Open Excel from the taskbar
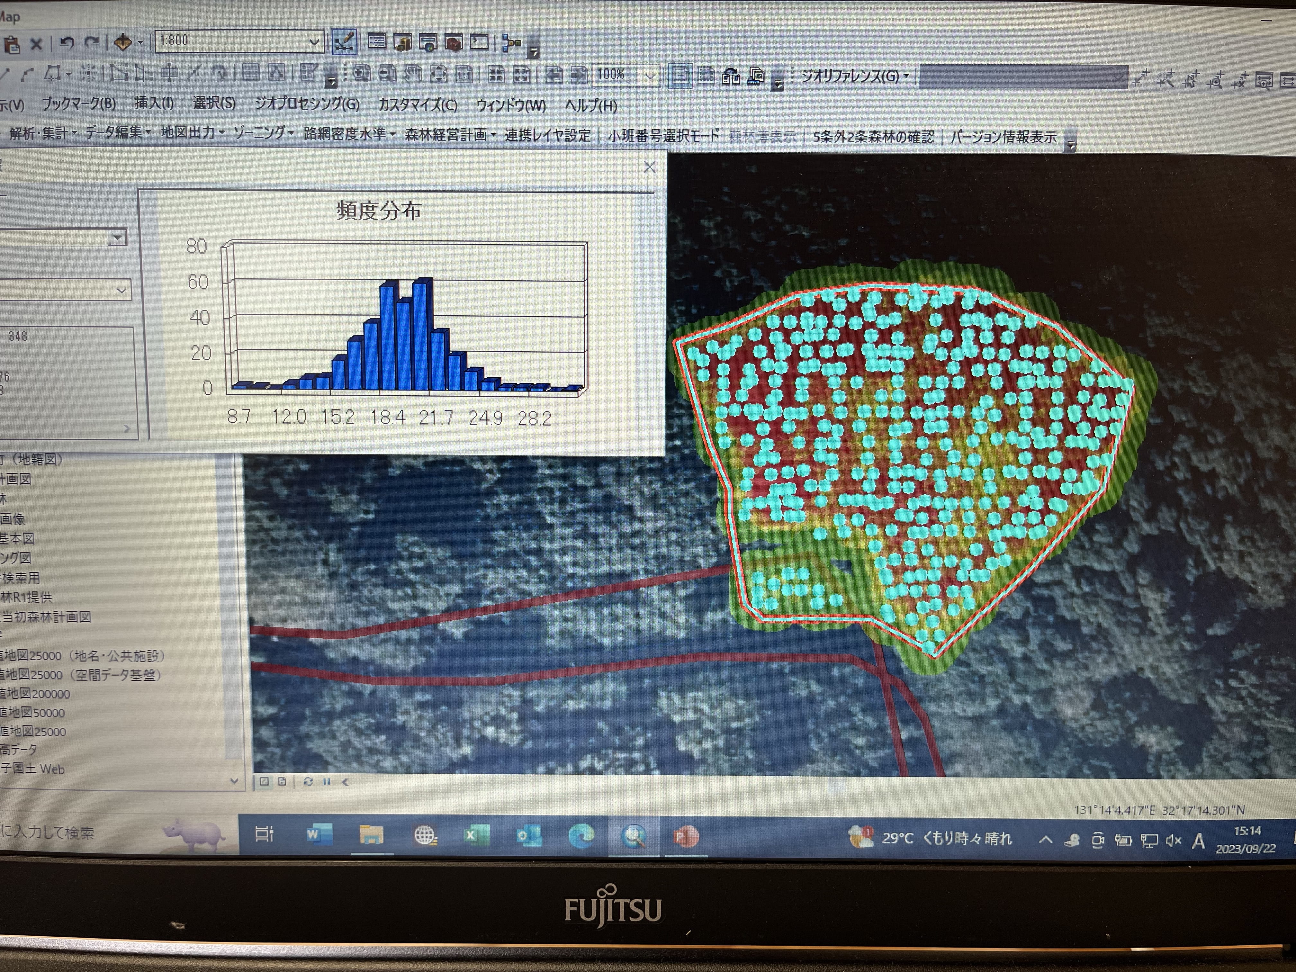 click(476, 835)
